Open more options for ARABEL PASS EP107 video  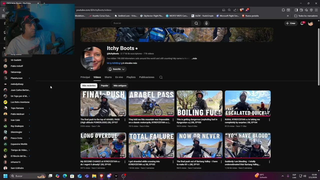(x=125, y=120)
